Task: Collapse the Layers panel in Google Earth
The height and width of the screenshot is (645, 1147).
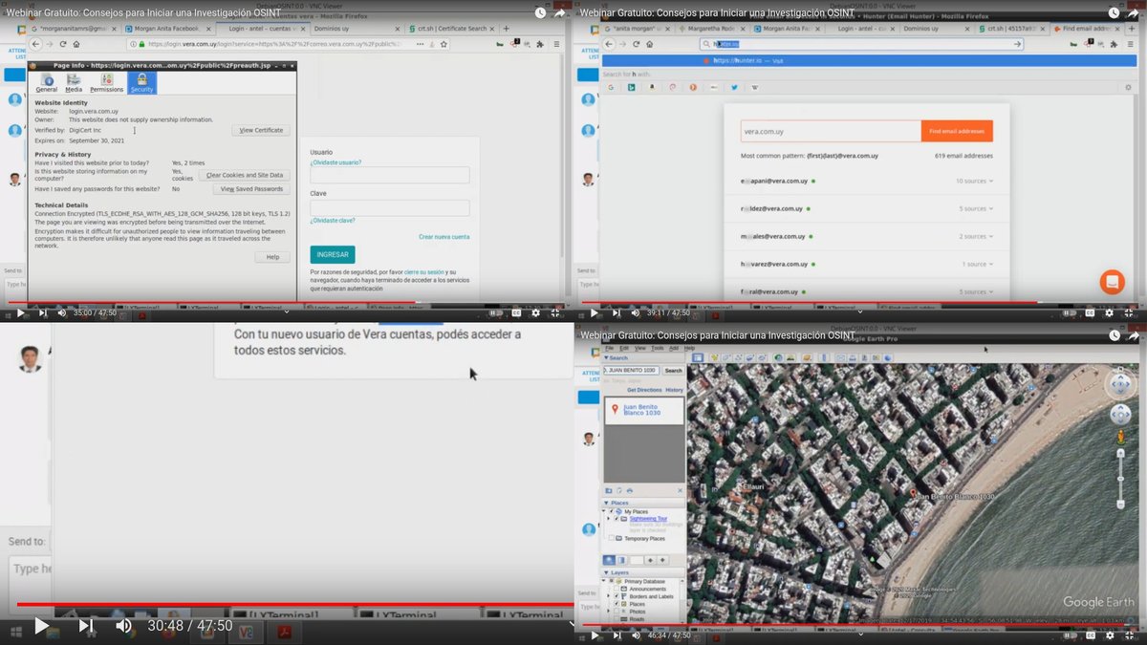Action: click(x=606, y=572)
